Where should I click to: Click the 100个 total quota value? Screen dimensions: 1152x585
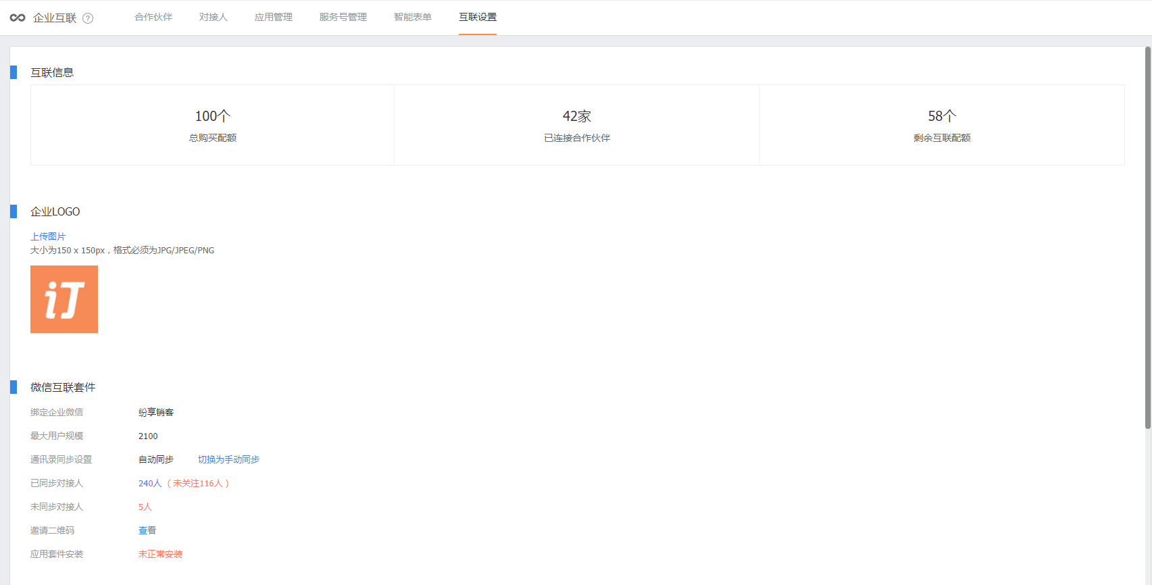(213, 116)
